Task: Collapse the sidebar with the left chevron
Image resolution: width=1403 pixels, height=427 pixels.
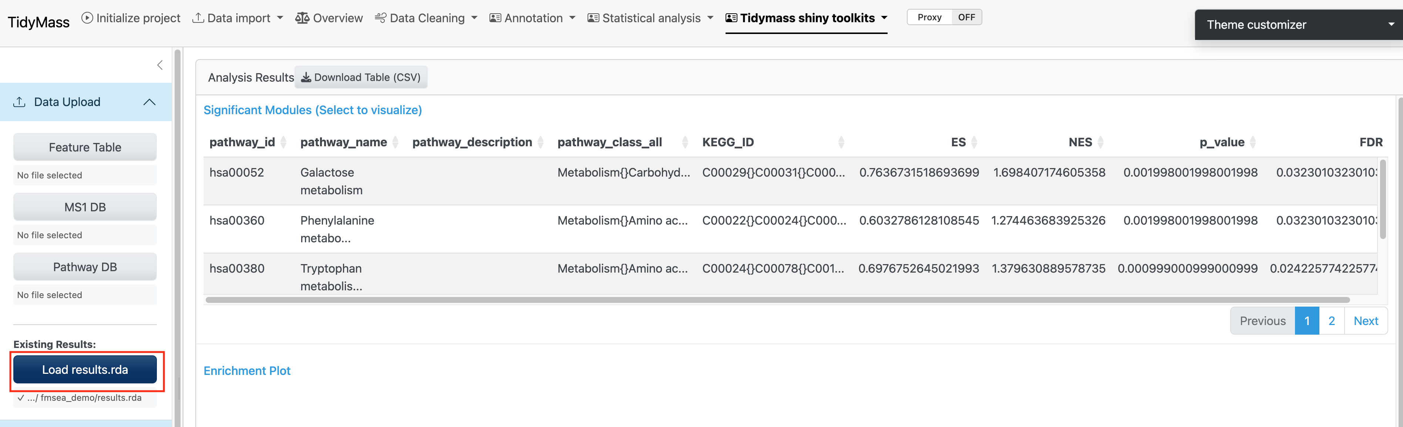Action: 159,65
